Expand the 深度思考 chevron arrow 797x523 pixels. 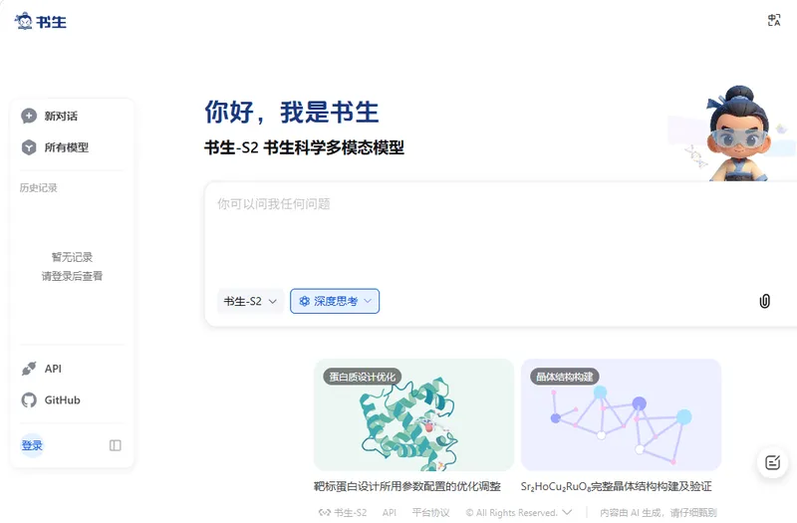(368, 302)
